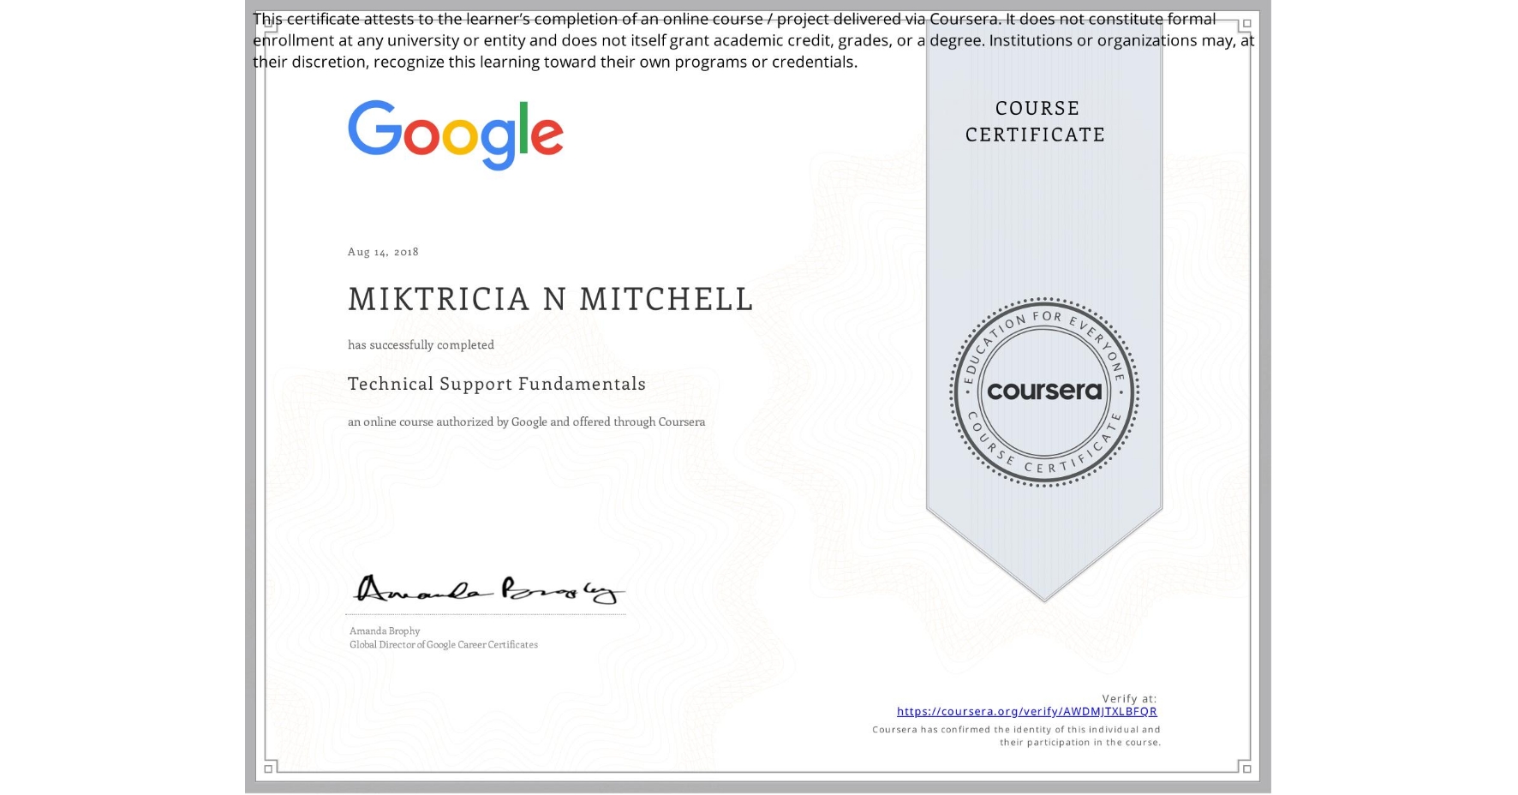
Task: Click the signer name Amanda Brophy
Action: coord(385,631)
